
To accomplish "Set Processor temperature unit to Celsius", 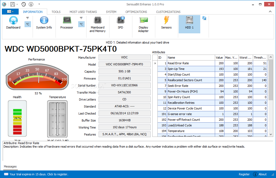I will (81, 24).
